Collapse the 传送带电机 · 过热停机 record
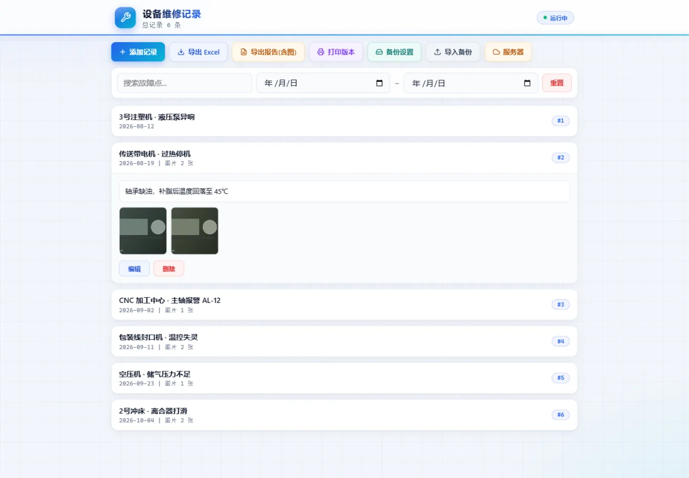Screen dimensions: 689x478 (x=344, y=158)
